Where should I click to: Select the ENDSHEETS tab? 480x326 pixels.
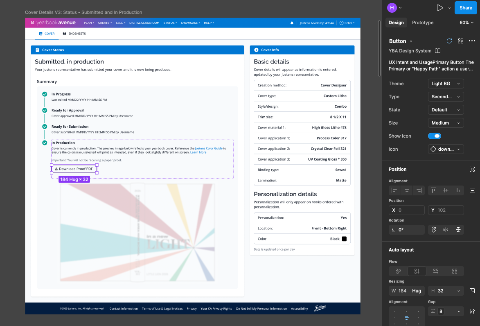tap(74, 34)
